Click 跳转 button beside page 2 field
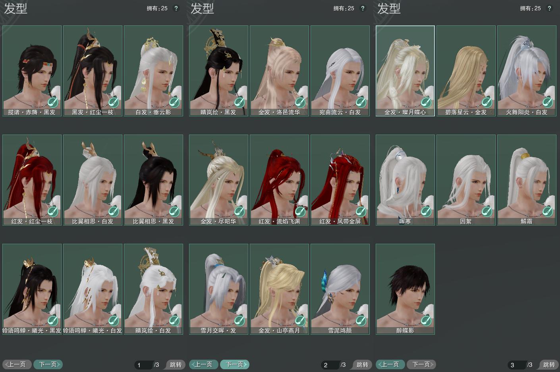Screen dimensions: 560x372 [x=362, y=364]
